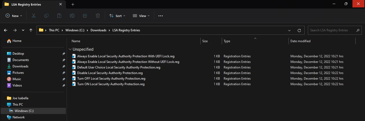Click the pin icon next to Desktop
Image resolution: width=365 pixels, height=121 pixels.
click(64, 54)
